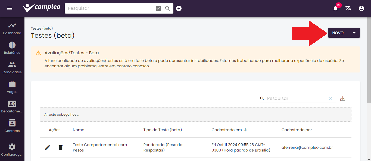Click the NOVO button

338,33
